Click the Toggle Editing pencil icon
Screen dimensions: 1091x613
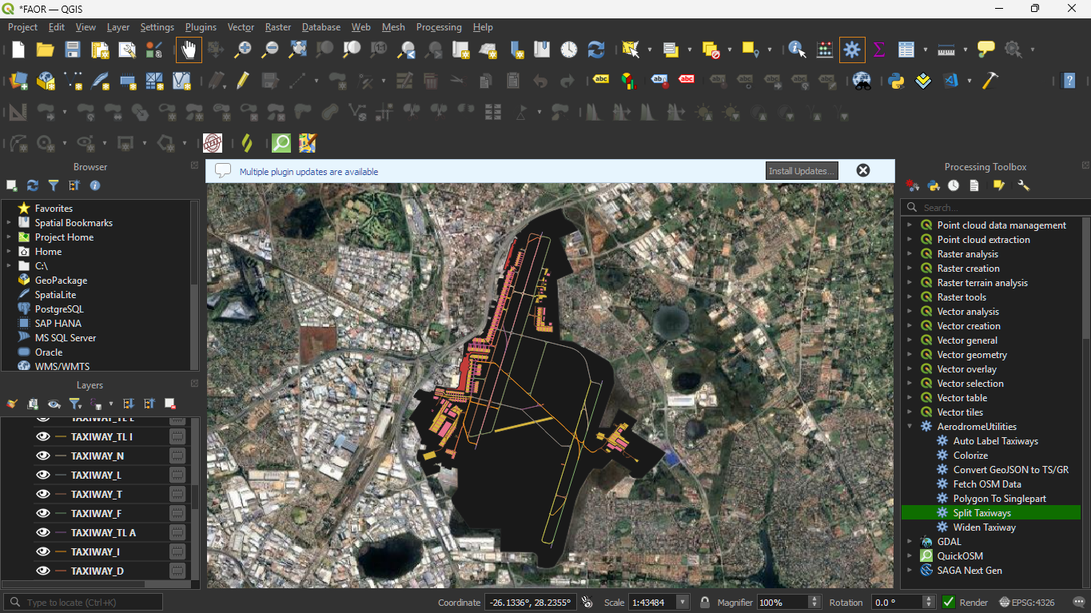tap(242, 81)
